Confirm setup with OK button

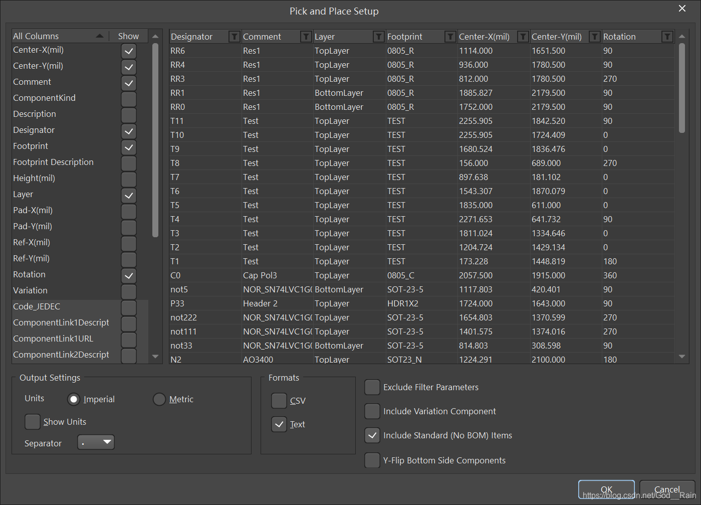click(606, 489)
